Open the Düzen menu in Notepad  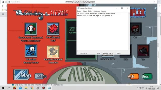85,11
